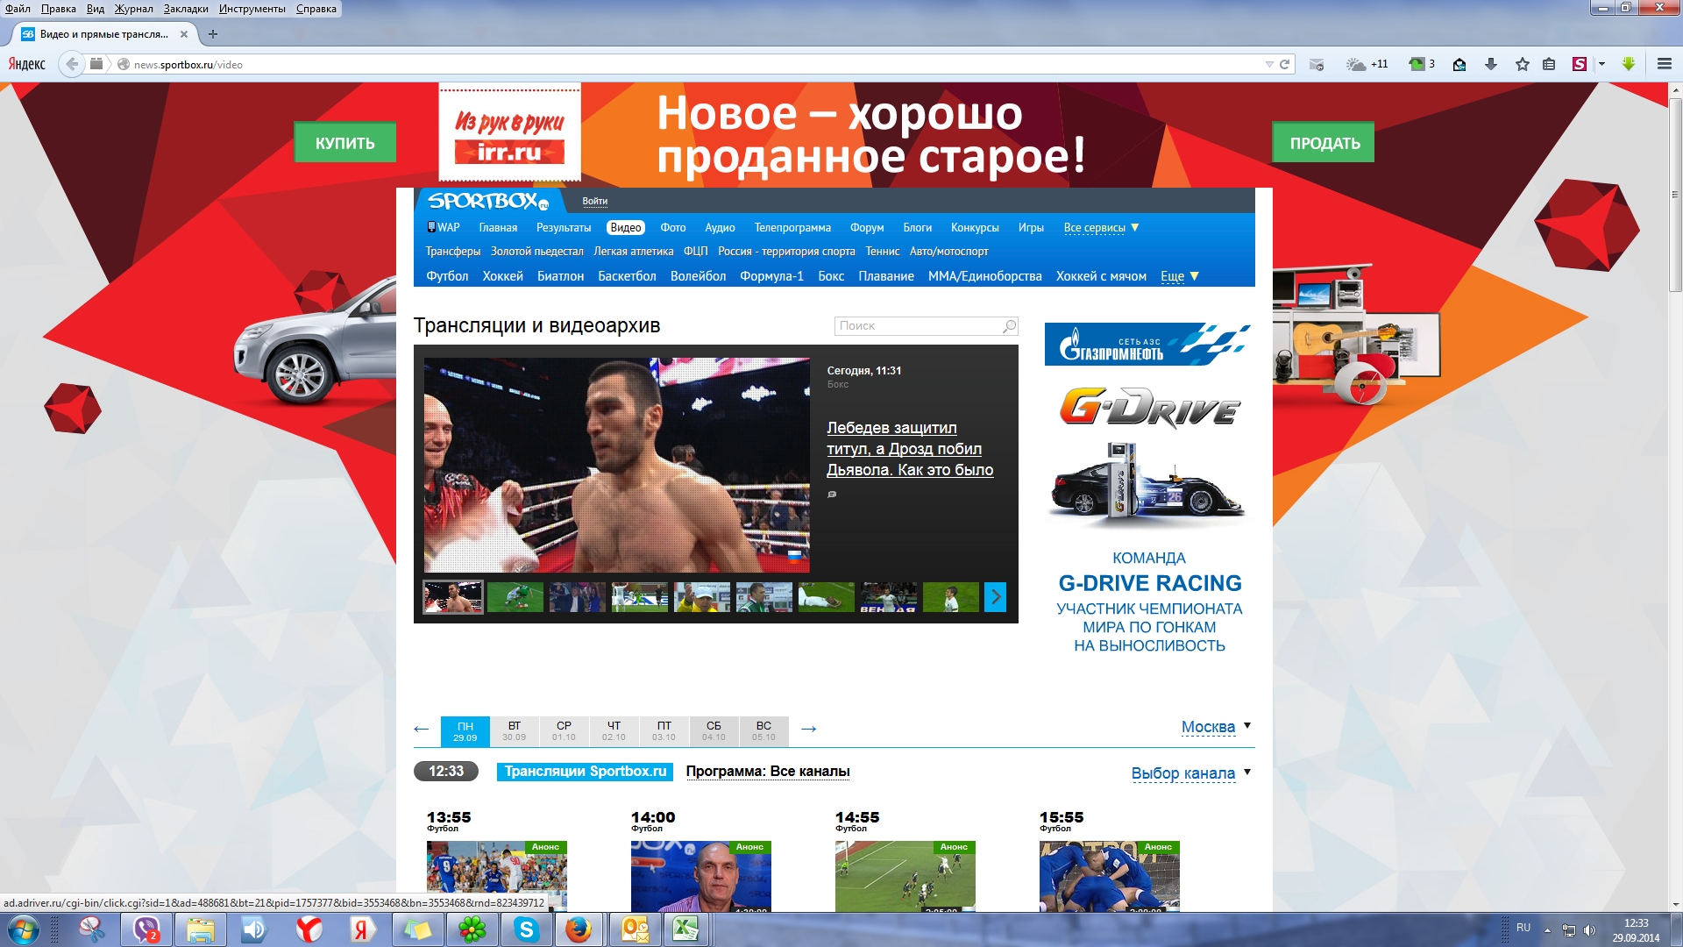The image size is (1683, 947).
Task: Click the Sportbox.ru logo
Action: point(488,201)
